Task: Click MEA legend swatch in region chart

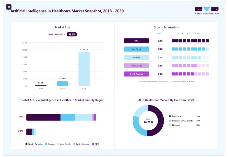Action: click(93, 144)
